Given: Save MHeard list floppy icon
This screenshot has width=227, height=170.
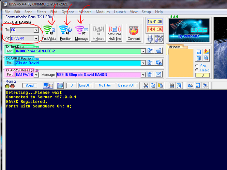Looking at the screenshot, I should [199, 52].
